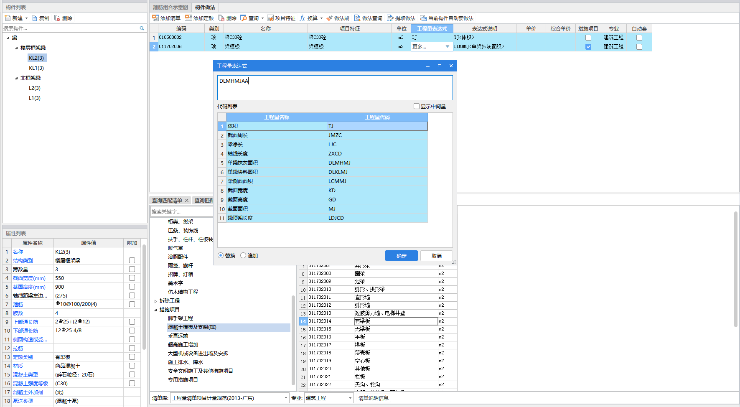Image resolution: width=740 pixels, height=407 pixels.
Task: Select the 追加 radio button
Action: [243, 255]
